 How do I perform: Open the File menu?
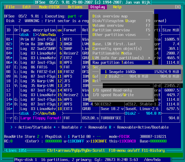[10, 7]
